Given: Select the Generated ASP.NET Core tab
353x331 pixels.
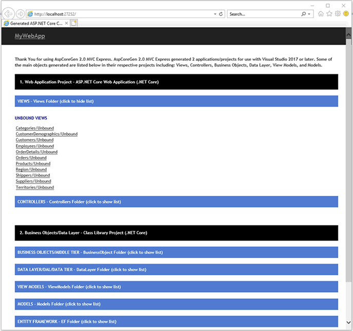Looking at the screenshot, I should pos(36,23).
